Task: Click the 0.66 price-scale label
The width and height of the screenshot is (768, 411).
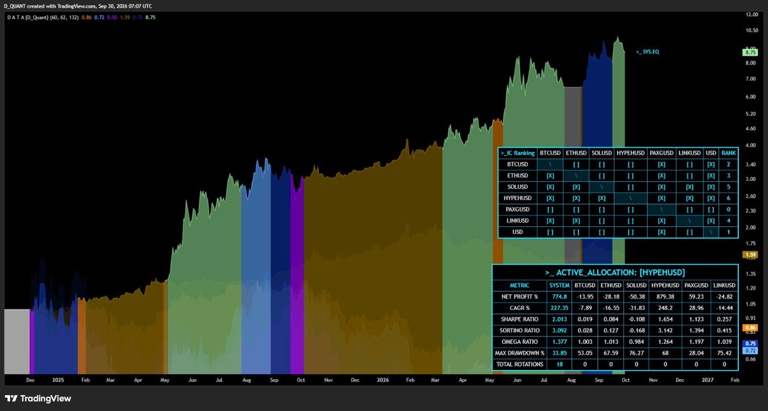Action: click(x=750, y=359)
